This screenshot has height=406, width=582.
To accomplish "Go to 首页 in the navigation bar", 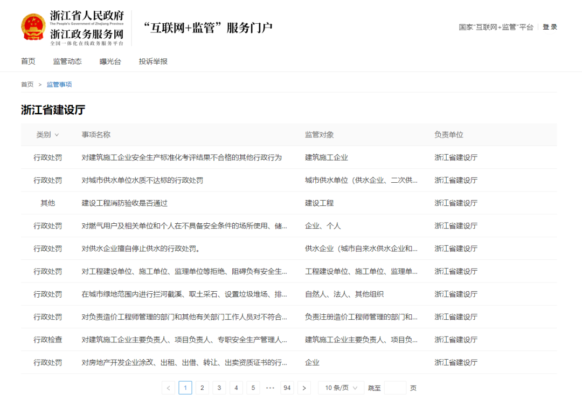I will click(27, 61).
